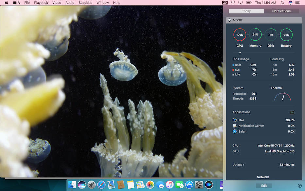This screenshot has width=305, height=191.
Task: Click the Safari icon in the Dock
Action: pos(101,185)
